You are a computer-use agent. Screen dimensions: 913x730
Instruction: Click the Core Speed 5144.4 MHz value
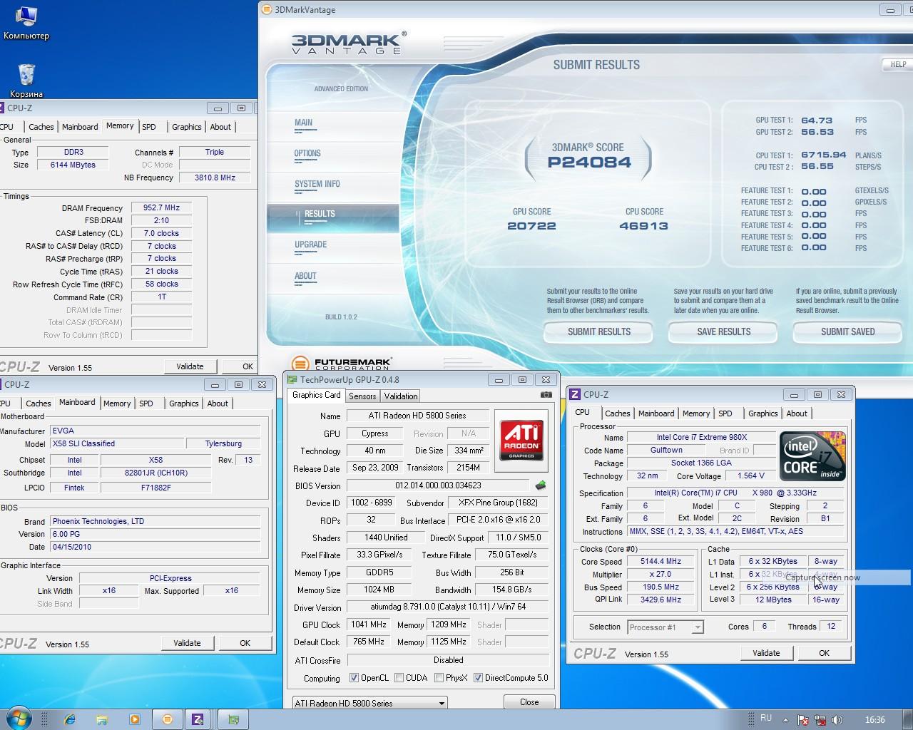(x=660, y=562)
